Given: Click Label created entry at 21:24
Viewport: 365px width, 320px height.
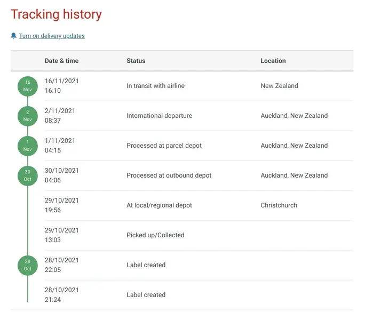Looking at the screenshot, I should click(x=146, y=294).
